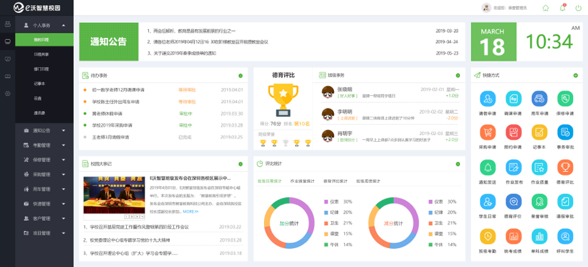Click the 通知发送 bell shortcut icon

tap(487, 168)
